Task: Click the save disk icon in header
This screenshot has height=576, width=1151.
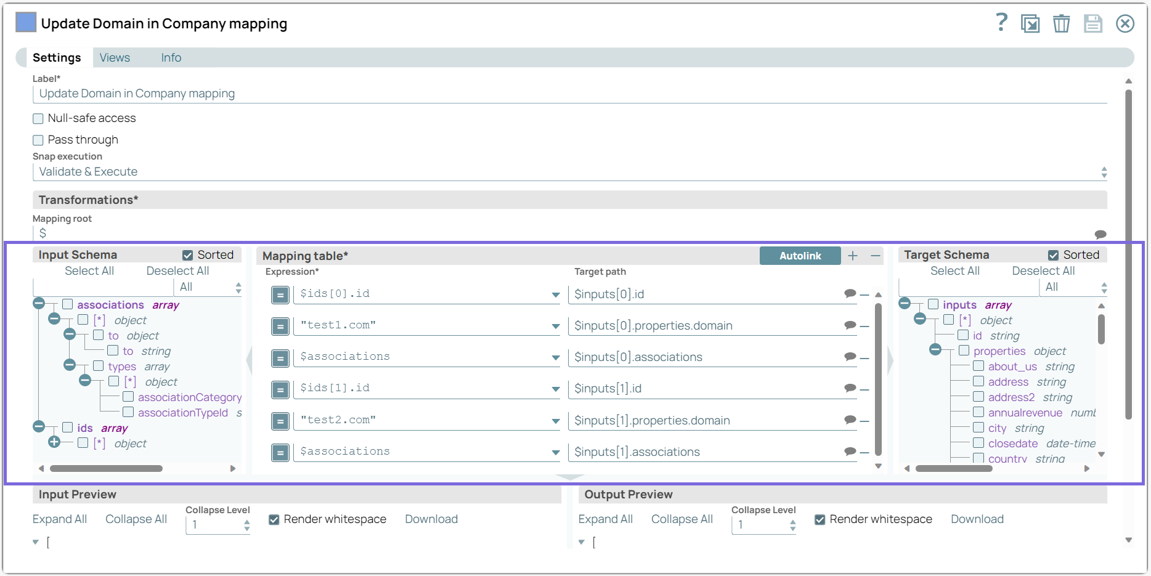Action: (1093, 23)
